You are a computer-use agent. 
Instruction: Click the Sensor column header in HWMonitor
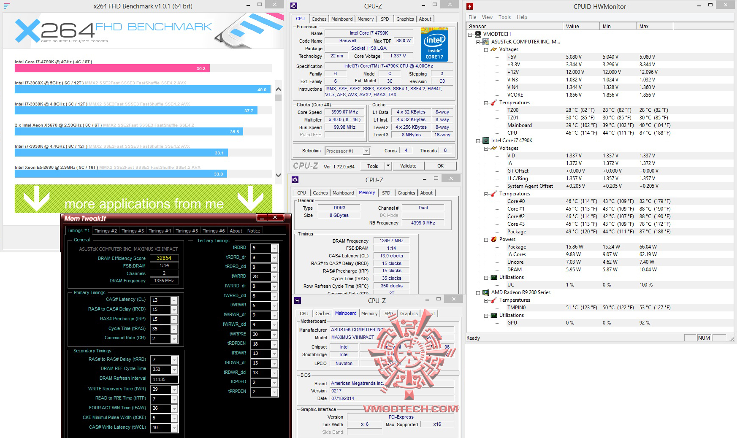[515, 26]
